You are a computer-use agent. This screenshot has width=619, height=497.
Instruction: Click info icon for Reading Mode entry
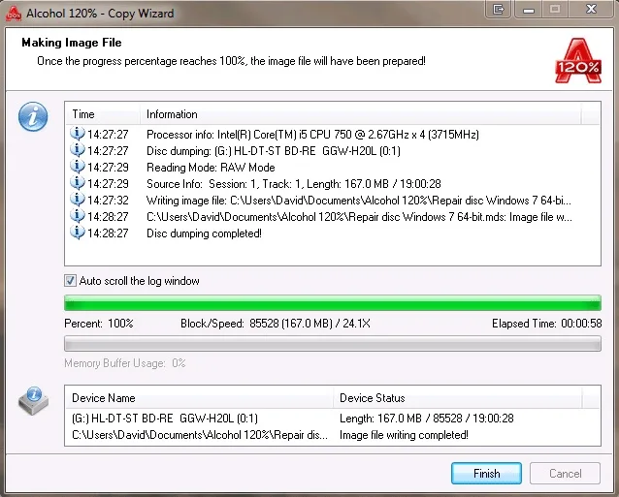click(x=78, y=167)
